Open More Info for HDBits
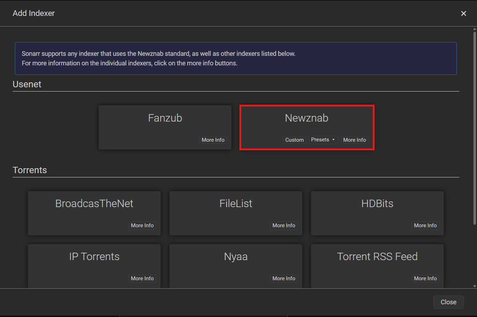This screenshot has width=477, height=317. pos(425,225)
